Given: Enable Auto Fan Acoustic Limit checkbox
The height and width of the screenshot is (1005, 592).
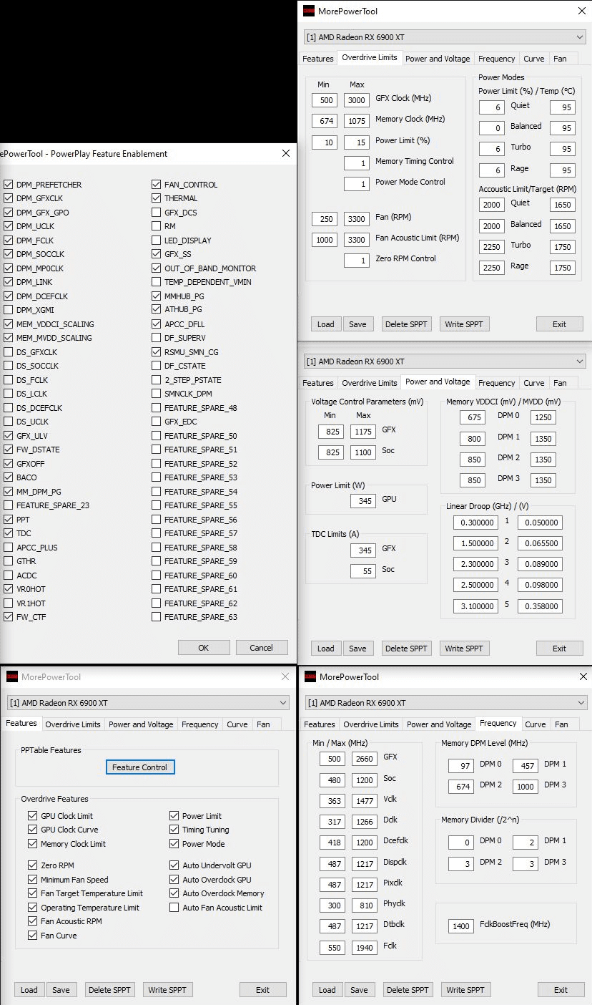Looking at the screenshot, I should pyautogui.click(x=174, y=908).
